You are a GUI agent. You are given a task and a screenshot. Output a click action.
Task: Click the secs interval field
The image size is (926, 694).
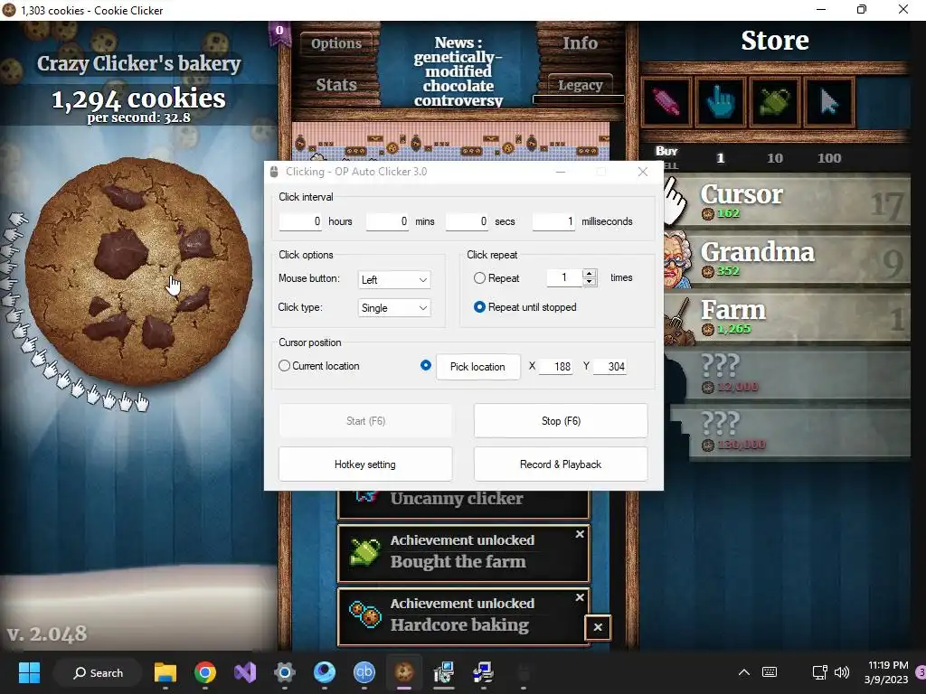point(468,221)
